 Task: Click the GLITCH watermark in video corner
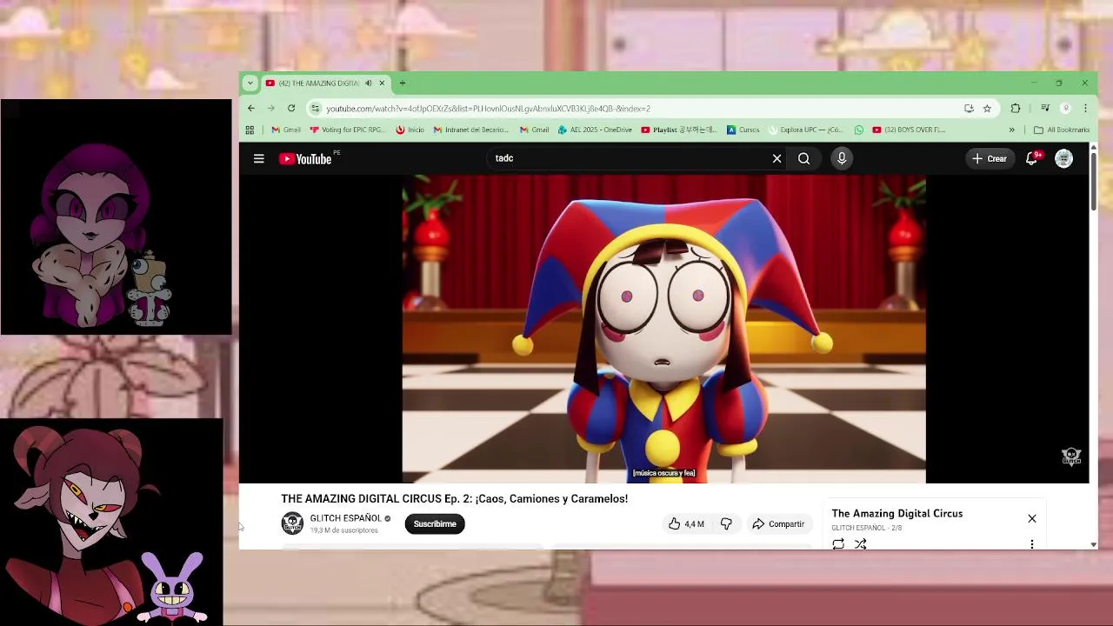coord(1071,456)
